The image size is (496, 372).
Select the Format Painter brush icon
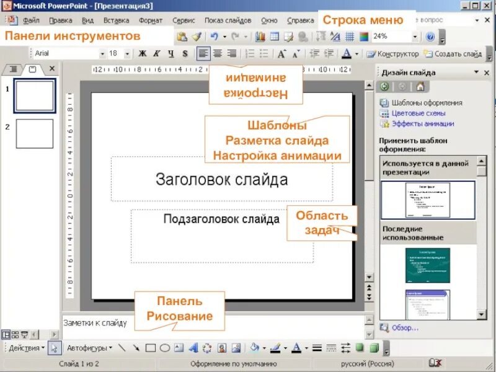click(x=197, y=37)
